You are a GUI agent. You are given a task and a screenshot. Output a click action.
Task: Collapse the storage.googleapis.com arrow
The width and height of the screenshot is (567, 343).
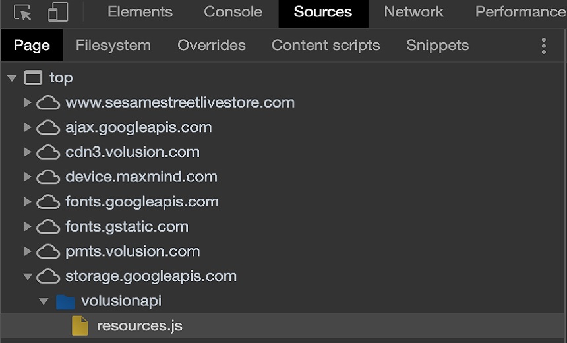coord(28,276)
